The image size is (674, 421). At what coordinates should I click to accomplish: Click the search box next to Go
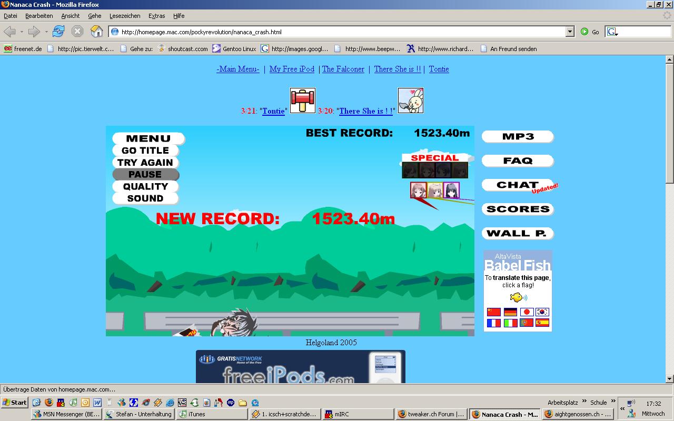(x=640, y=32)
